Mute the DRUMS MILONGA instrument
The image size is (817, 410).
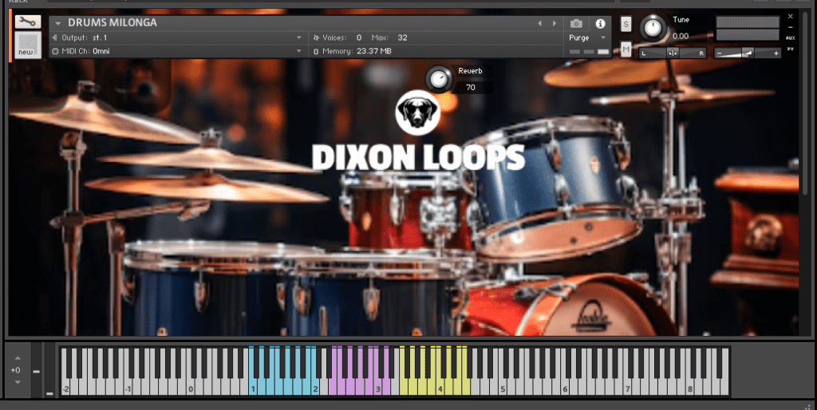point(626,50)
